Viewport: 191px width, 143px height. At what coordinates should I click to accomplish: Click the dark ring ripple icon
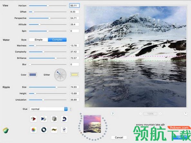[43, 130]
